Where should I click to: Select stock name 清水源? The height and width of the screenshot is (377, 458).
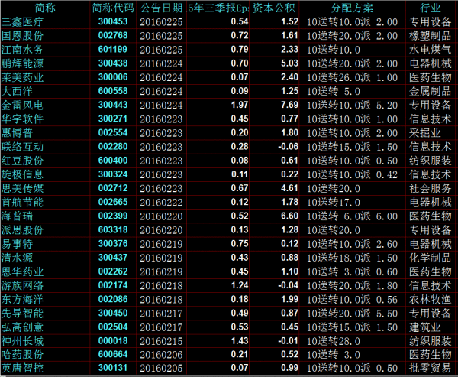click(x=18, y=258)
